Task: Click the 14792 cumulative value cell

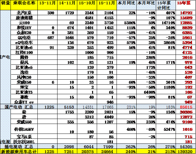Action: click(185, 13)
